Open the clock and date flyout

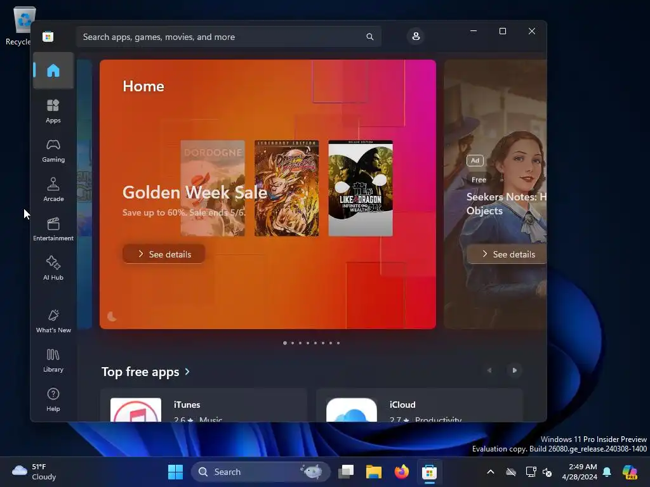[x=580, y=472]
